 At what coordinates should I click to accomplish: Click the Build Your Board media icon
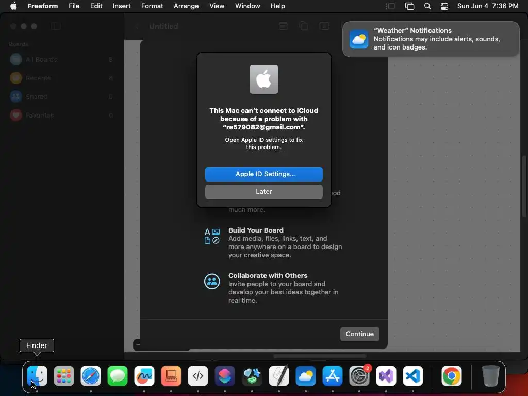tap(212, 236)
